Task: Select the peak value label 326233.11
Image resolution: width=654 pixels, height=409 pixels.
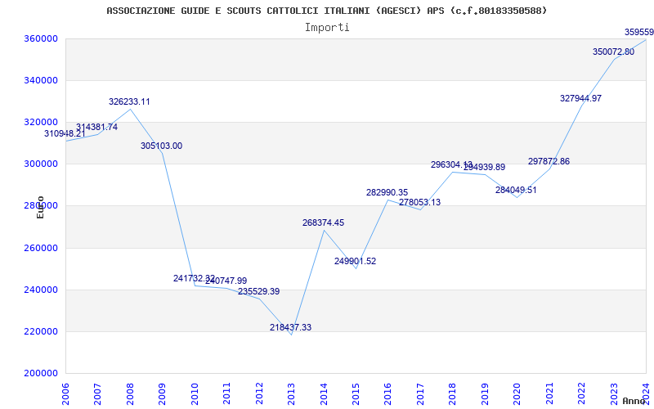Action: pos(129,101)
